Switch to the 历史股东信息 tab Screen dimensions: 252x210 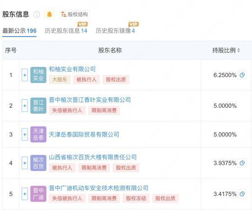66,31
